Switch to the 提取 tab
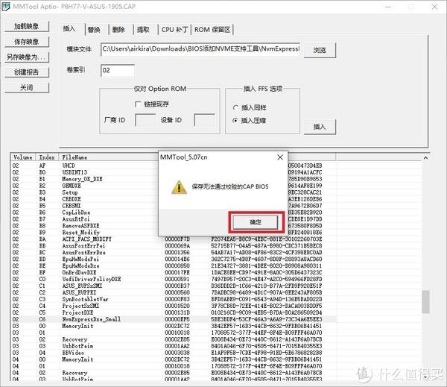Screen dimensions: 447x387 point(143,29)
